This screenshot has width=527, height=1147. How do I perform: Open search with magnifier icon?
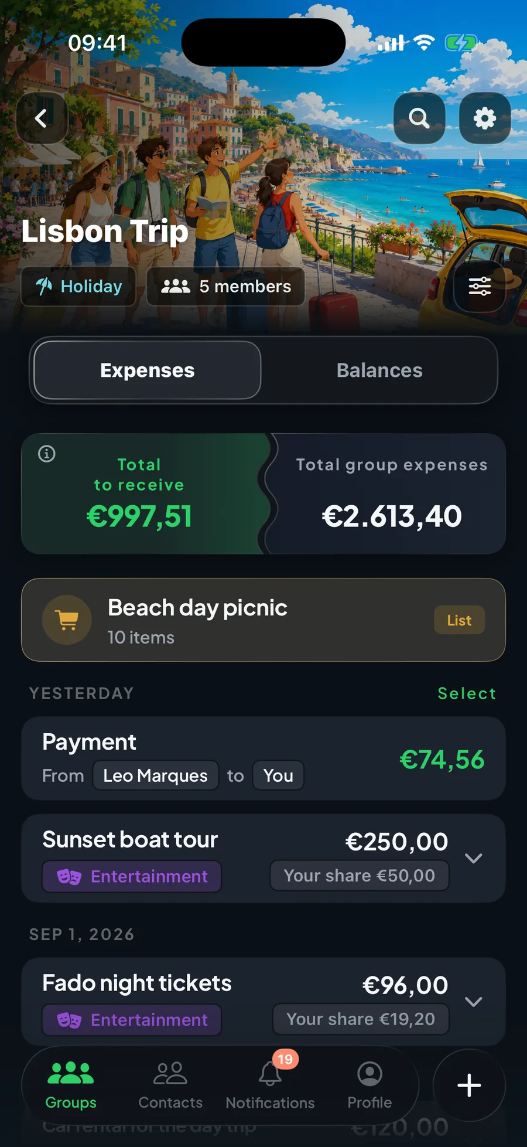[x=419, y=118]
